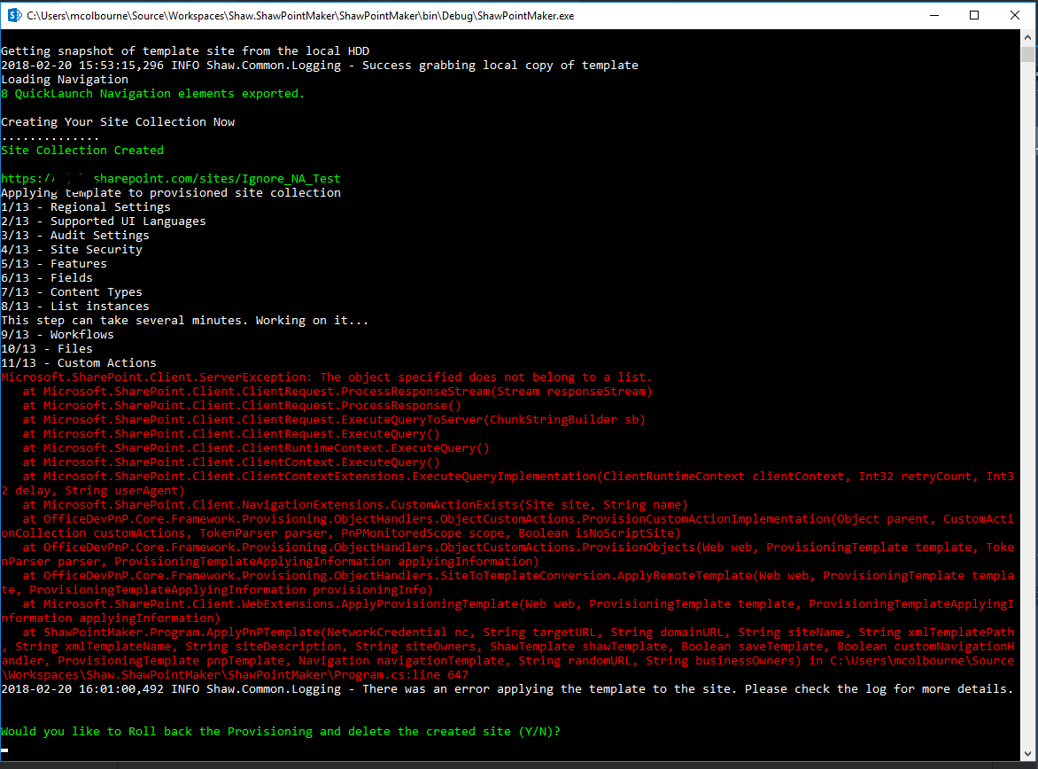The width and height of the screenshot is (1038, 769).
Task: Click the ClientContext.ExecuteQuery() stack line
Action: pyautogui.click(x=231, y=462)
